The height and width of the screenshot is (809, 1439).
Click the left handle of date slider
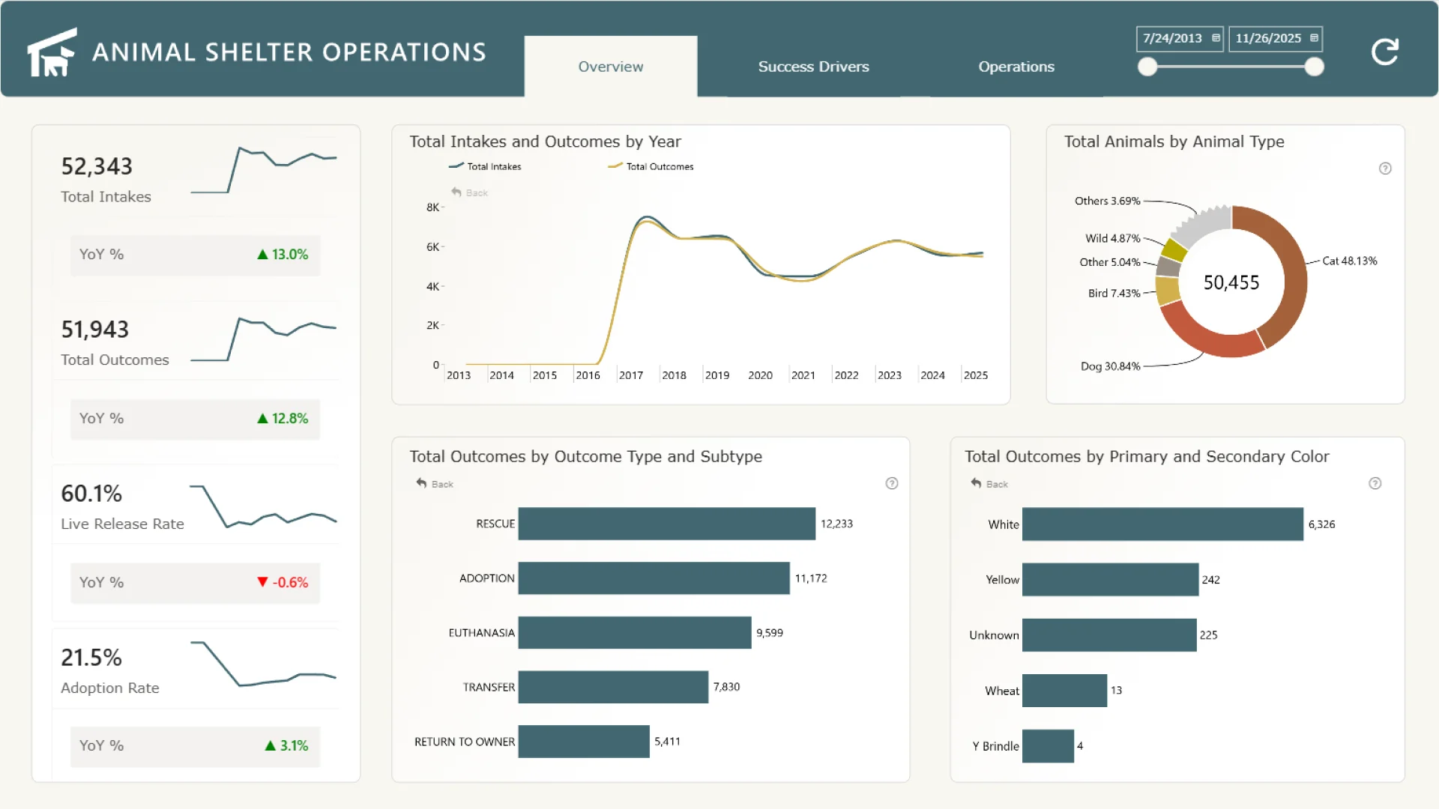(x=1147, y=67)
